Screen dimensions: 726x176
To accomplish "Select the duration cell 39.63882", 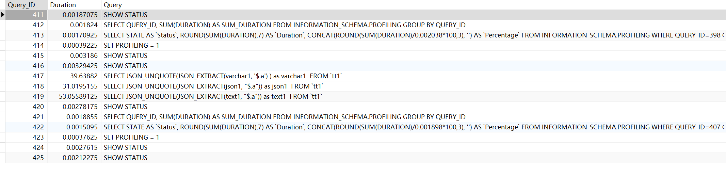I will coord(84,76).
